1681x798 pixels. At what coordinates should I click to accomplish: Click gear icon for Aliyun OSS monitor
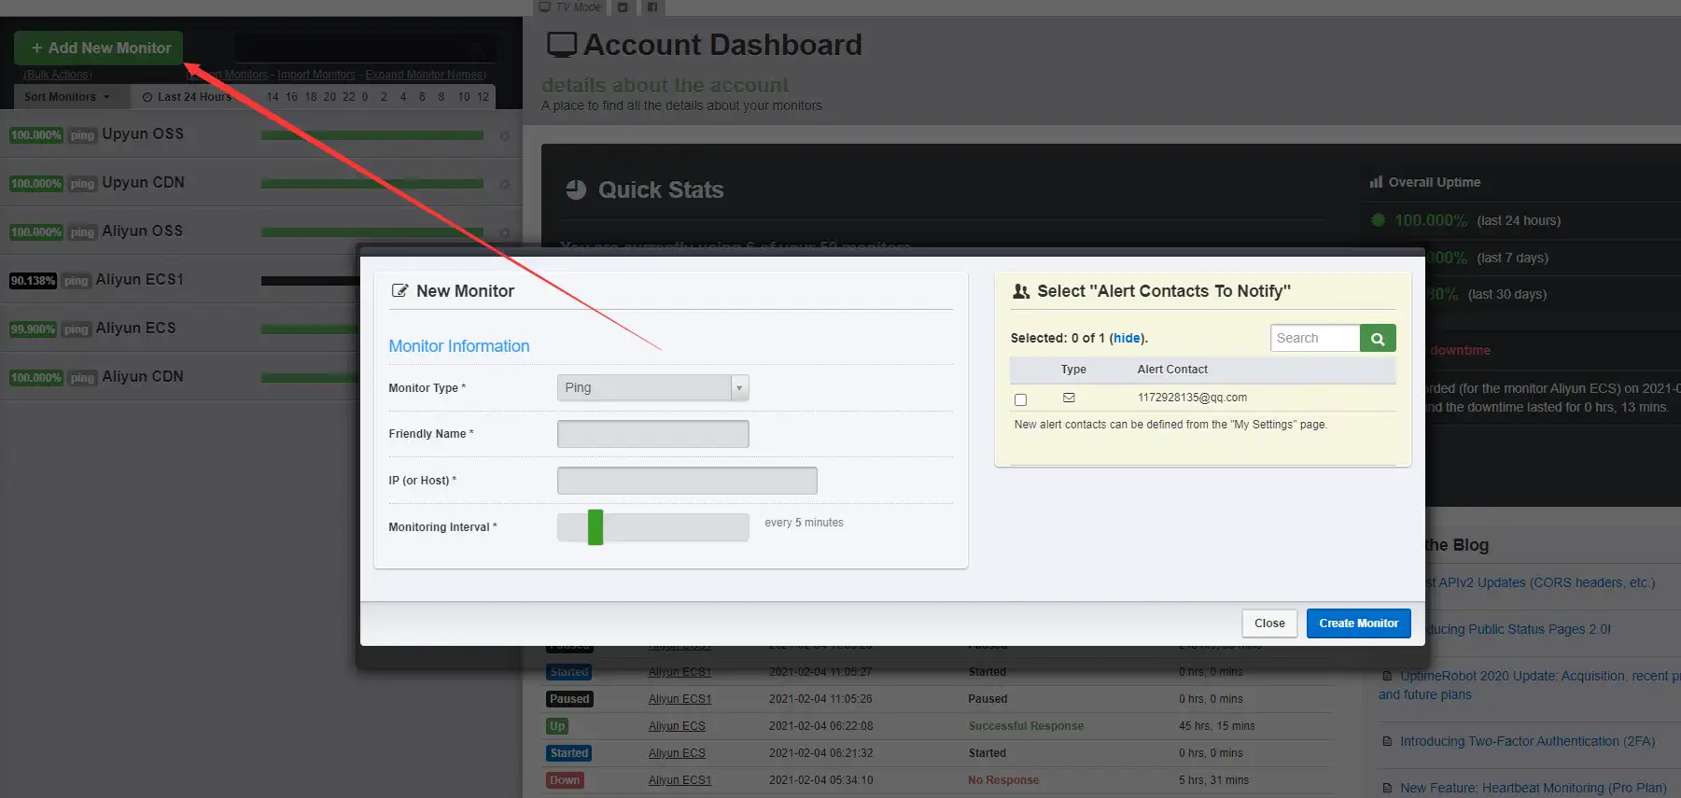pyautogui.click(x=505, y=232)
